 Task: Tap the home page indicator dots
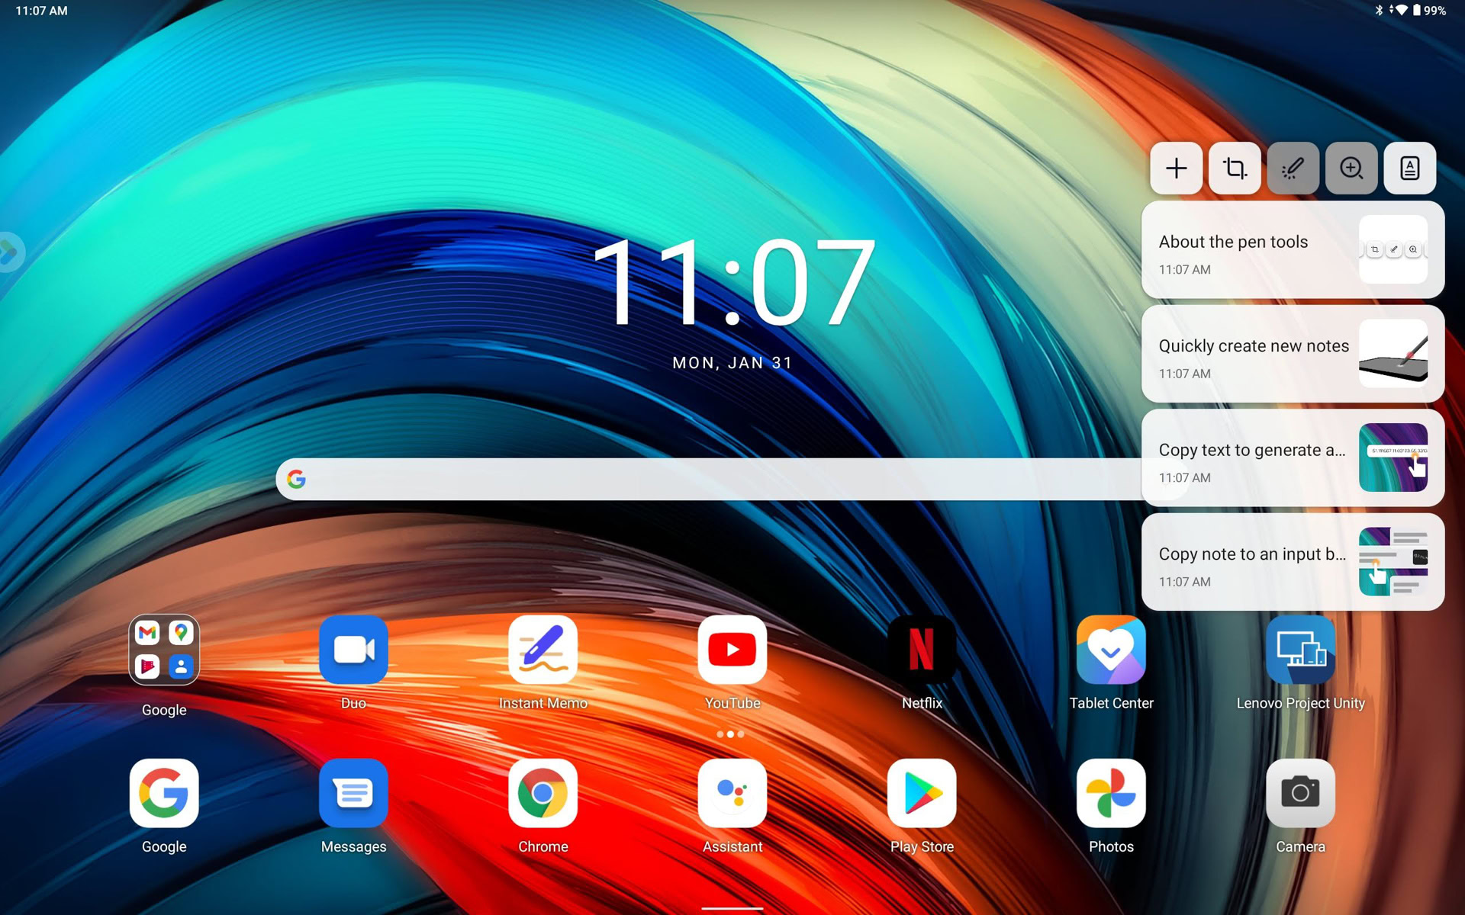click(730, 734)
